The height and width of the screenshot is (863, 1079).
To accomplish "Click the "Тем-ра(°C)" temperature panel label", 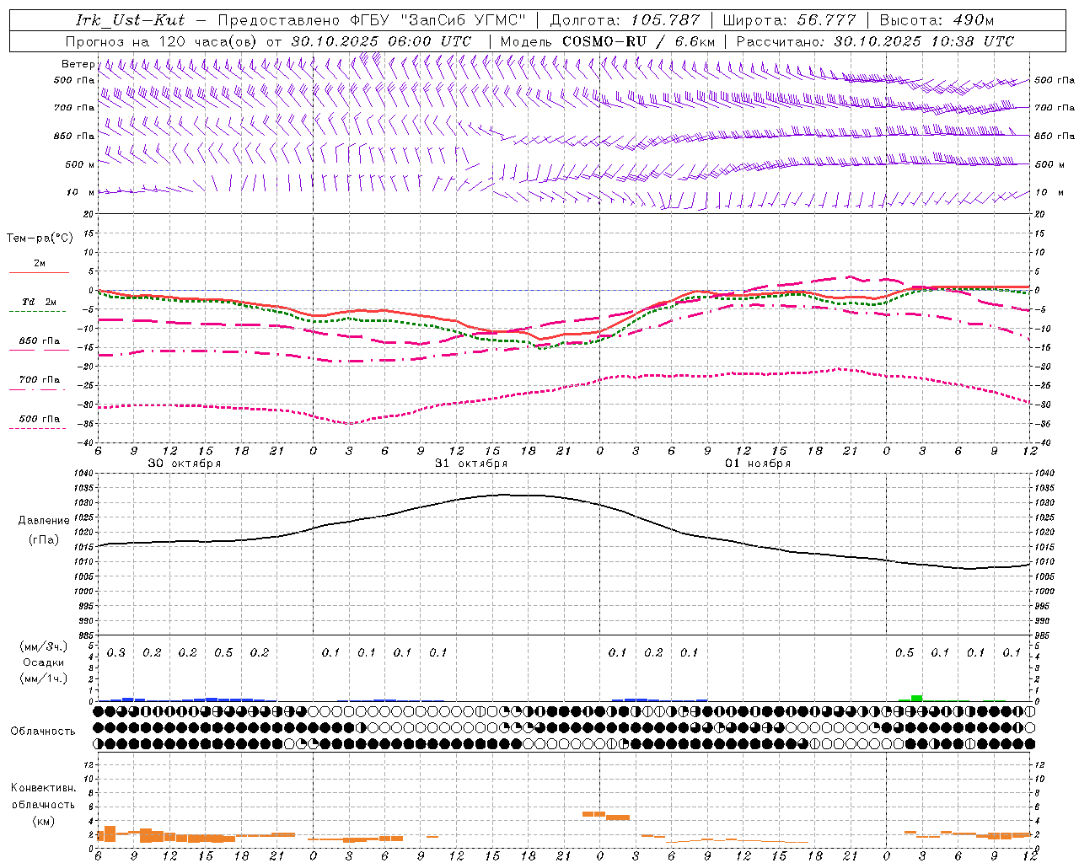I will pyautogui.click(x=40, y=239).
